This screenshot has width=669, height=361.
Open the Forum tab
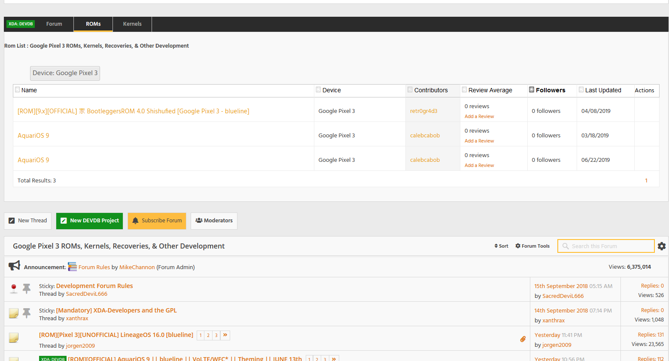click(x=54, y=24)
